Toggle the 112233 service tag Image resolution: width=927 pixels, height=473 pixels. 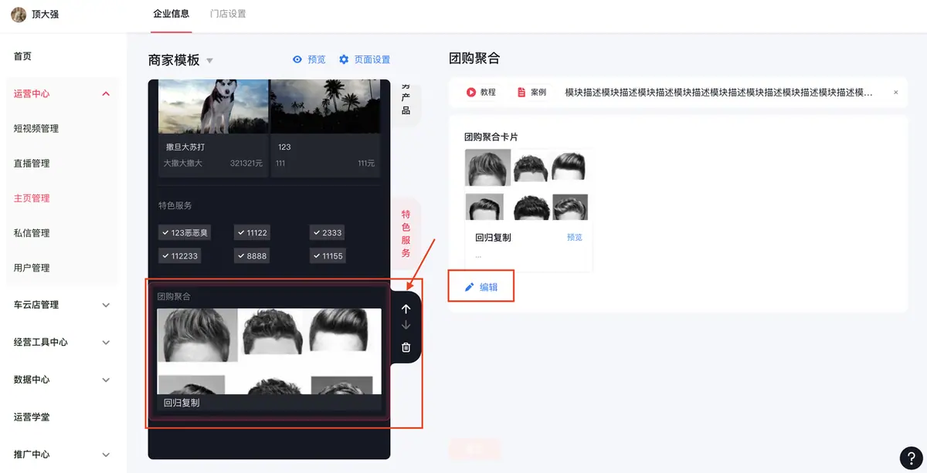pos(179,256)
